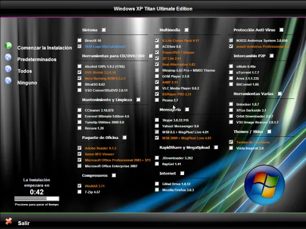This screenshot has width=306, height=229.
Task: Enable VLC Media Player 0.8.2 checkbox
Action: click(x=157, y=88)
